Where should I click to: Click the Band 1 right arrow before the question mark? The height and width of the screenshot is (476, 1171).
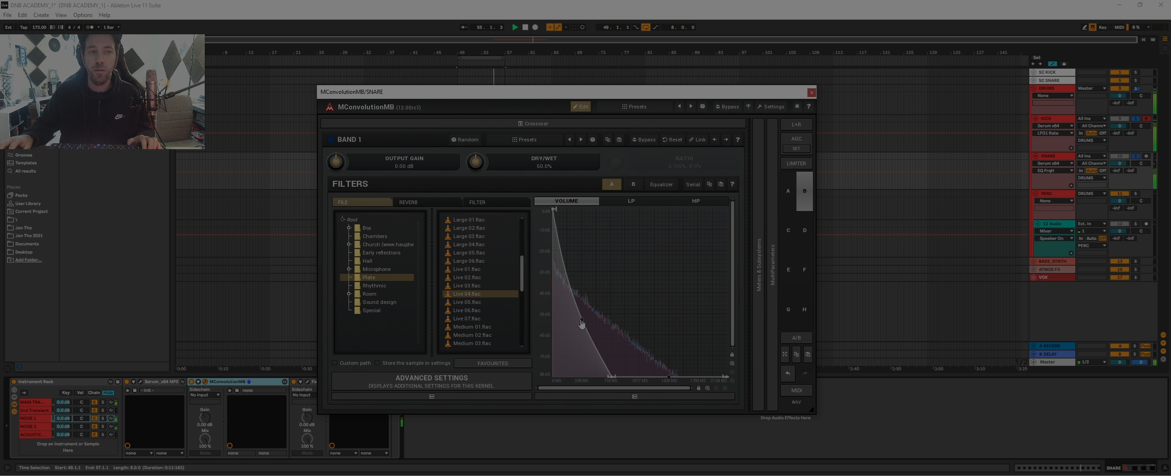(x=726, y=140)
